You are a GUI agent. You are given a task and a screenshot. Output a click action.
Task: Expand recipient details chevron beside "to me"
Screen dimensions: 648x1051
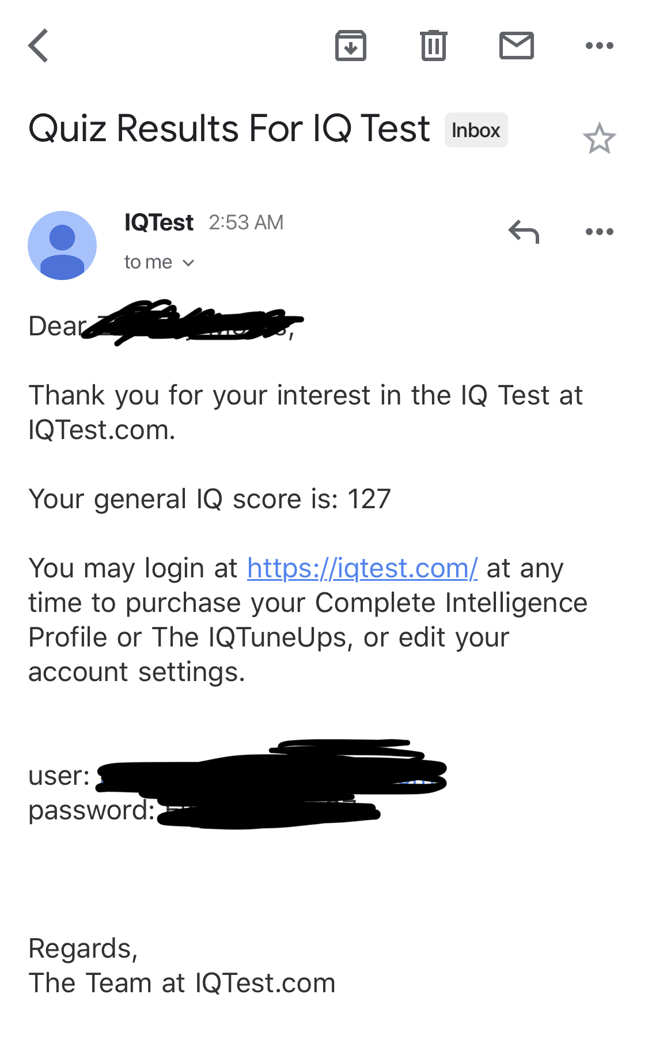click(188, 263)
